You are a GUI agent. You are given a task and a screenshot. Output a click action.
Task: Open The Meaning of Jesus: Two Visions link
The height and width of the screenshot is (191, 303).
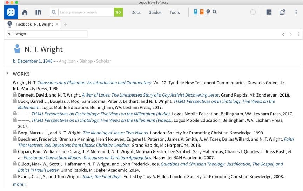click(115, 133)
